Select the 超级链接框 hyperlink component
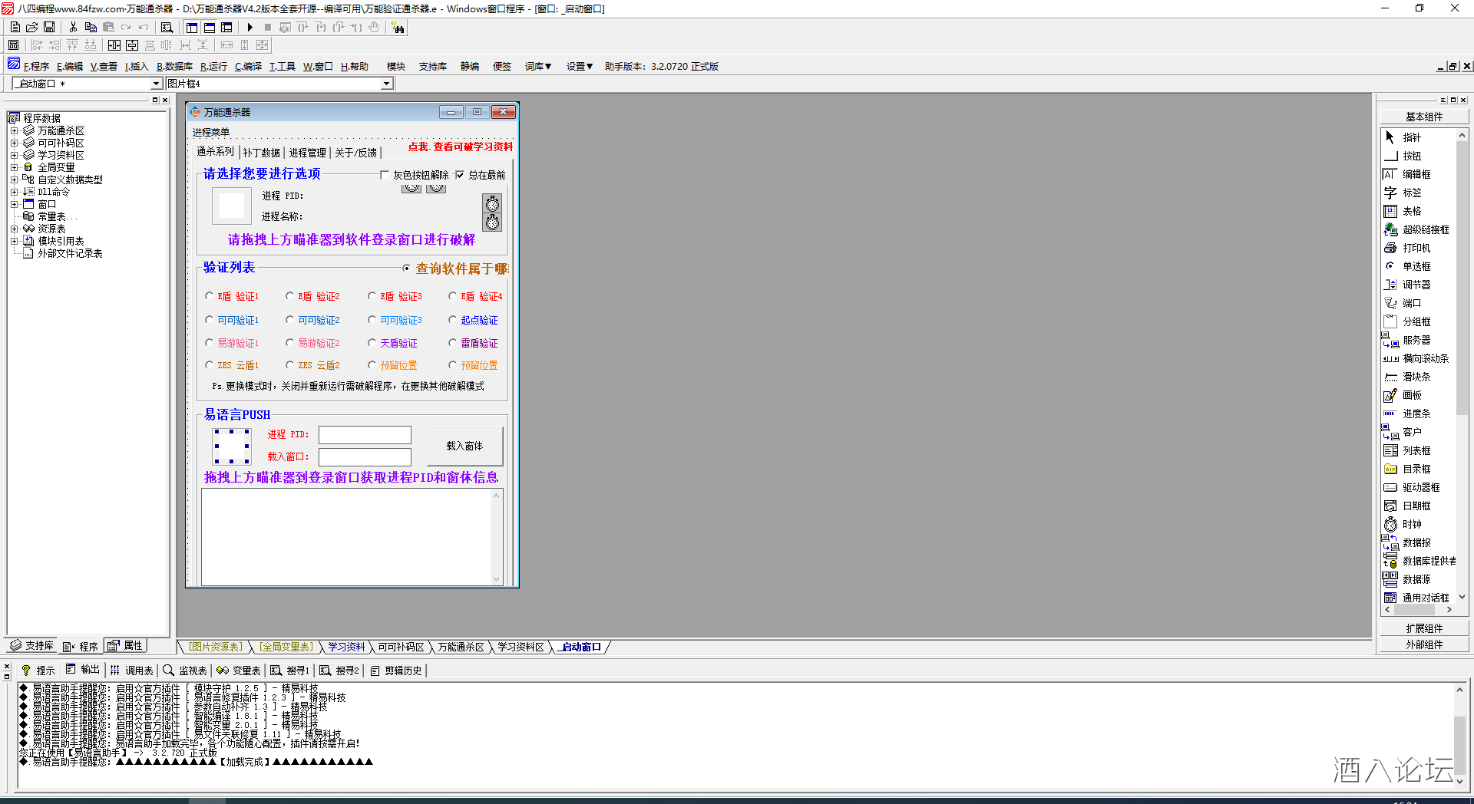Viewport: 1474px width, 804px height. pyautogui.click(x=1425, y=230)
